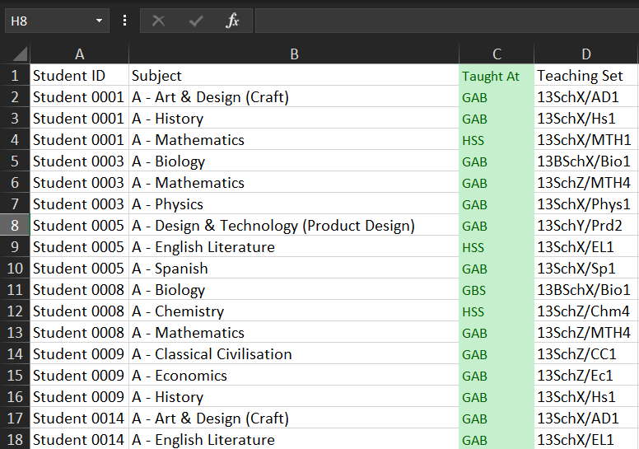Select row 12 header
The image size is (639, 449).
[15, 311]
